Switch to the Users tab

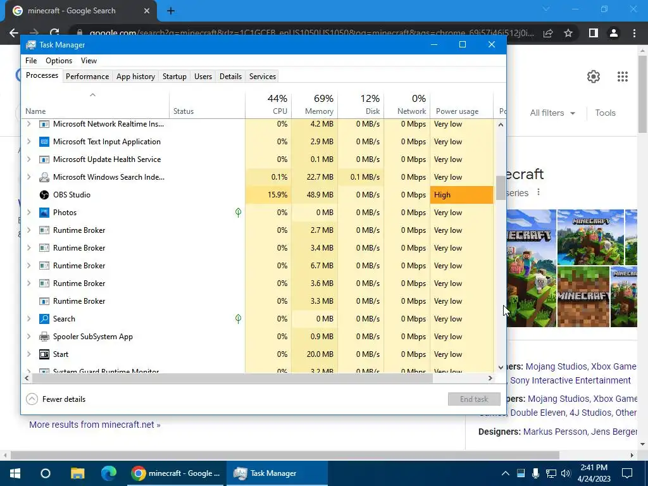[x=203, y=77]
